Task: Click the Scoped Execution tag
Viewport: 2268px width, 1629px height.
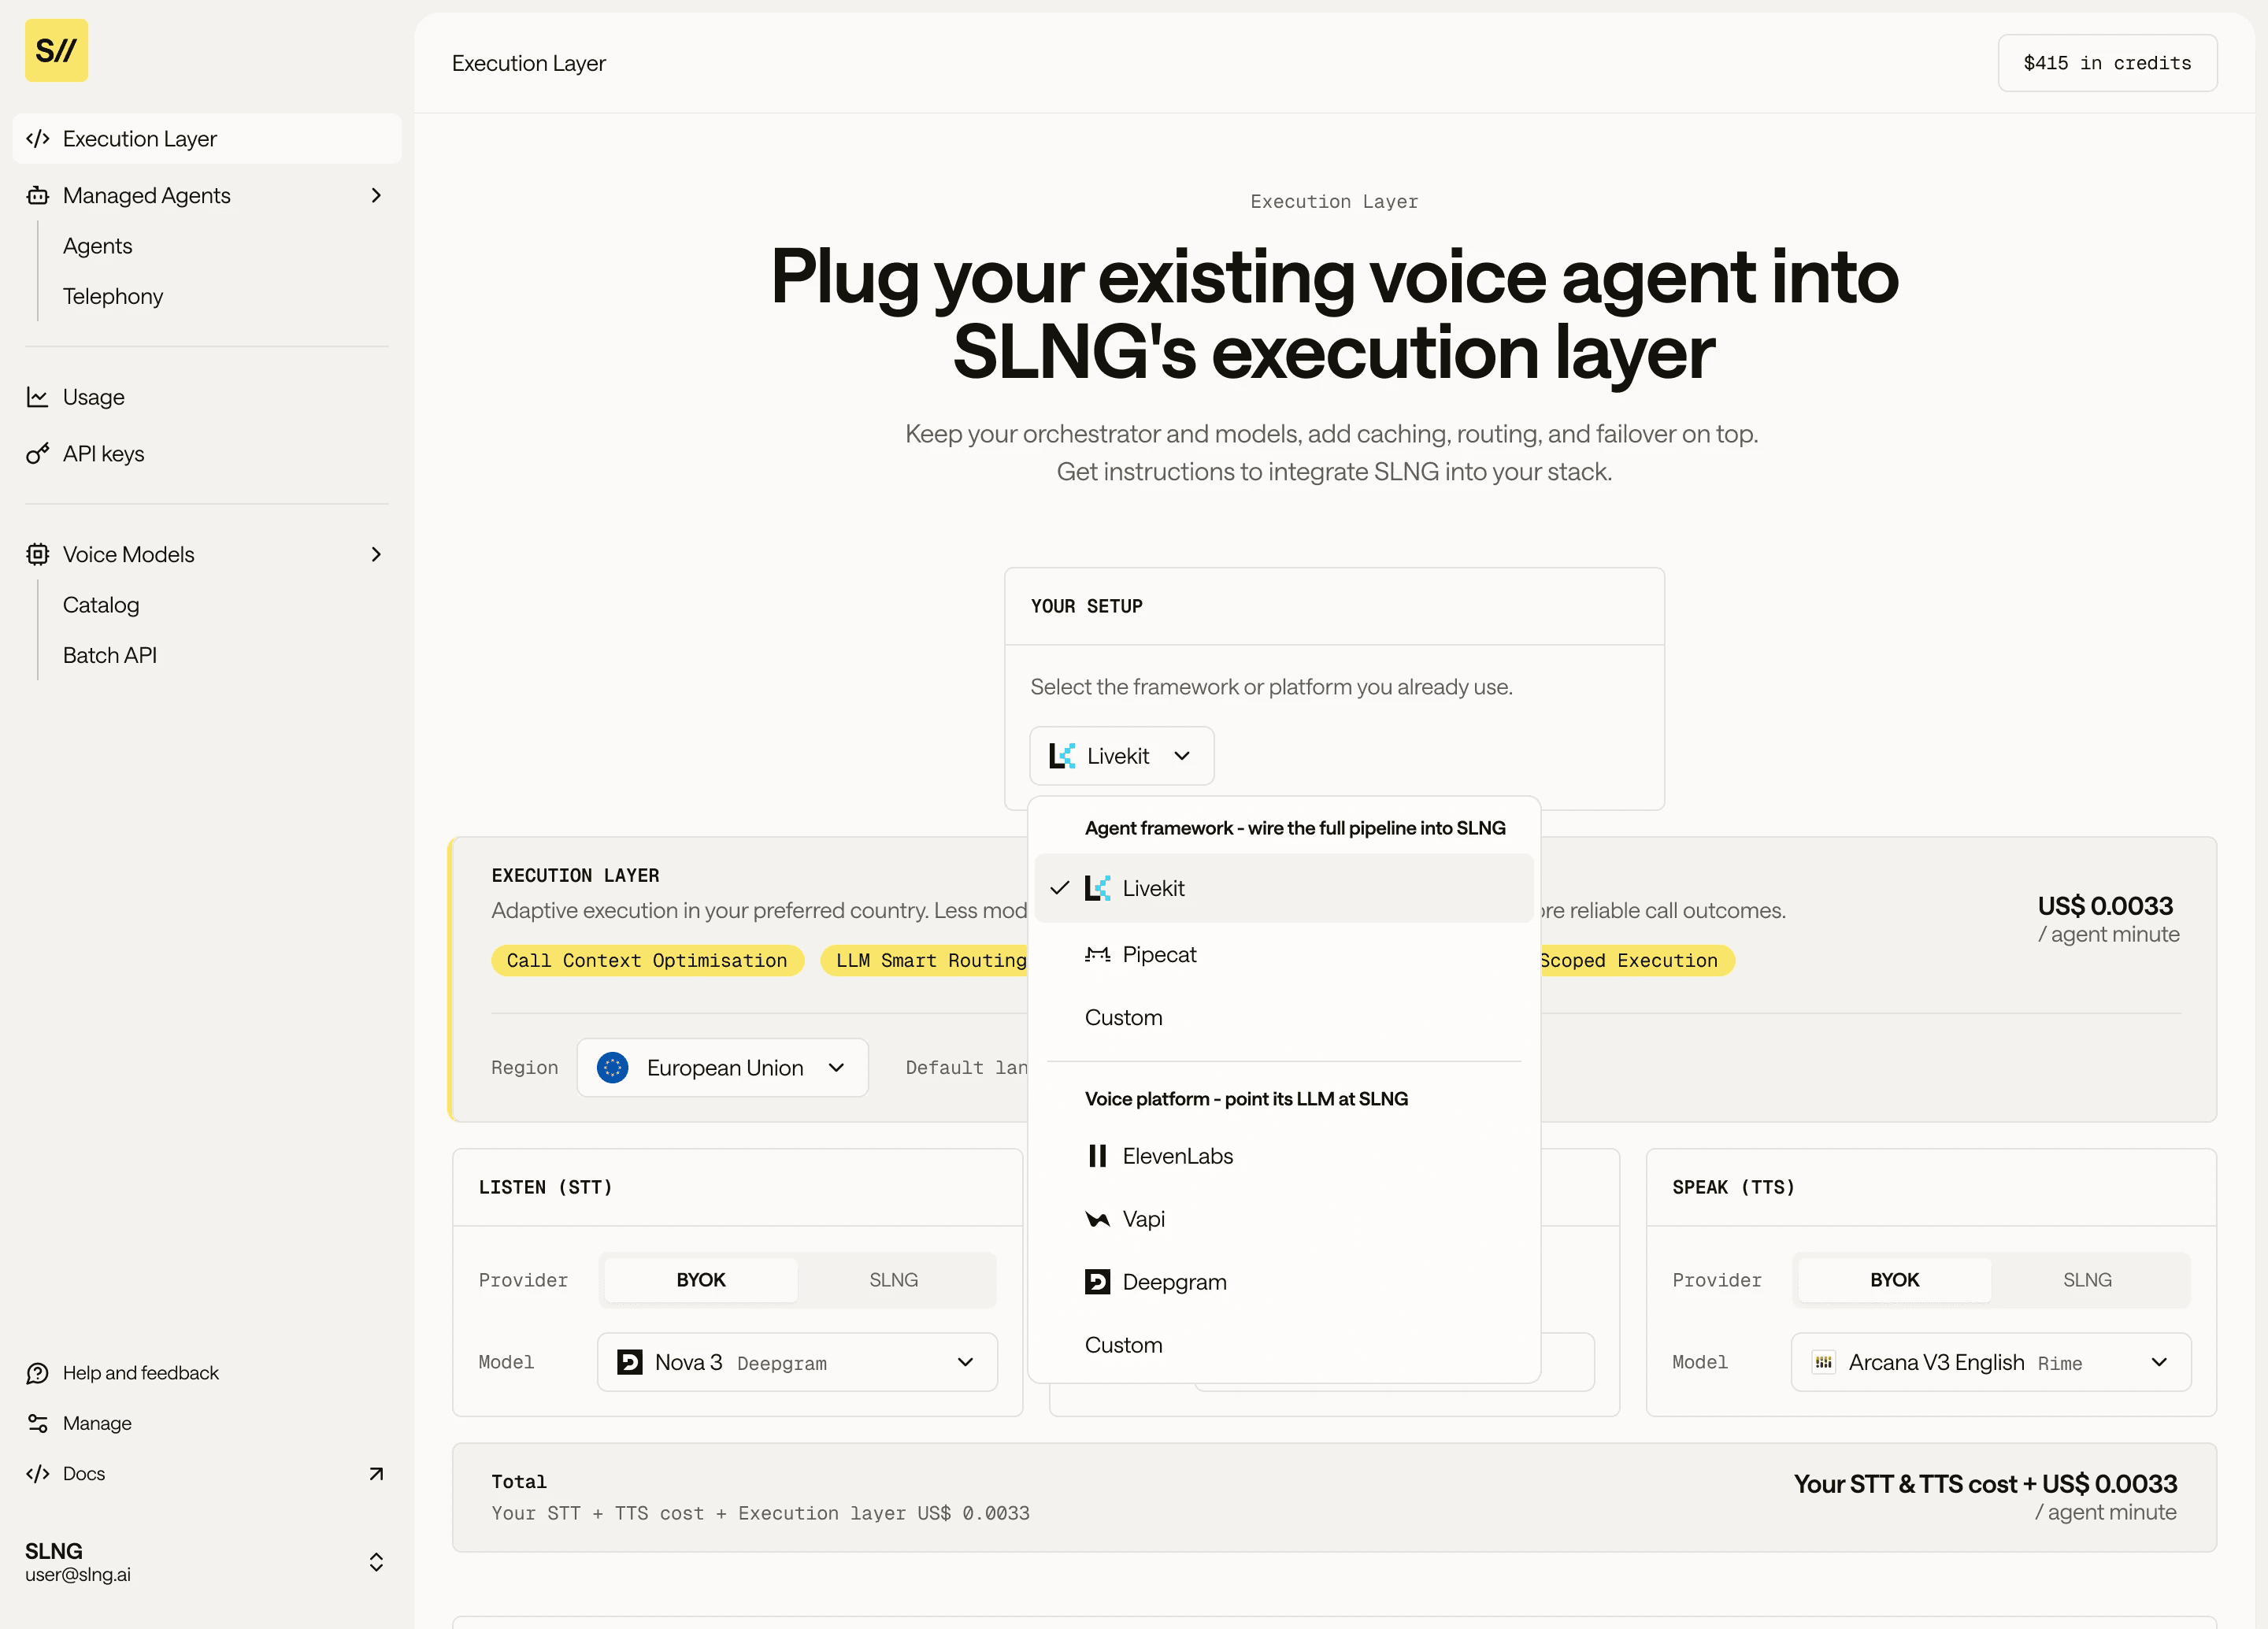Action: coord(1637,960)
